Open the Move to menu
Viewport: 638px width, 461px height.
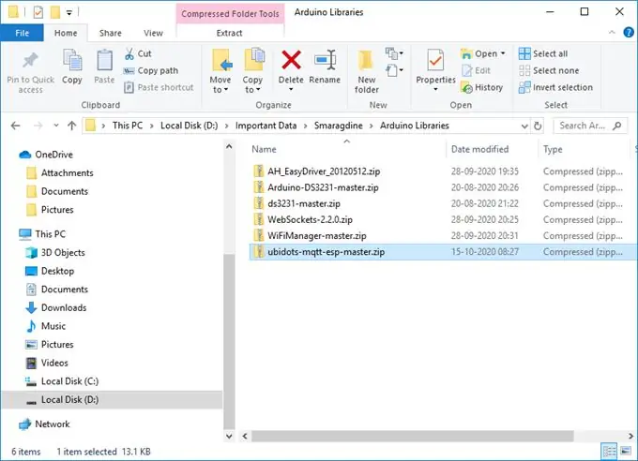click(220, 71)
